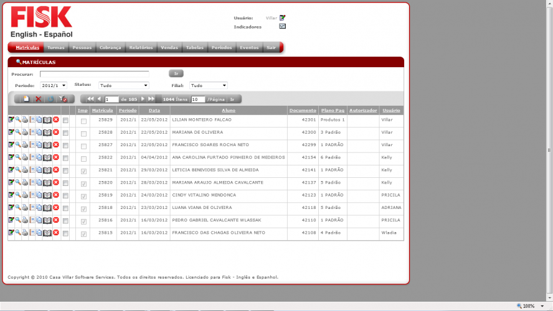Click the items per page input field
Image resolution: width=553 pixels, height=311 pixels.
tap(198, 100)
